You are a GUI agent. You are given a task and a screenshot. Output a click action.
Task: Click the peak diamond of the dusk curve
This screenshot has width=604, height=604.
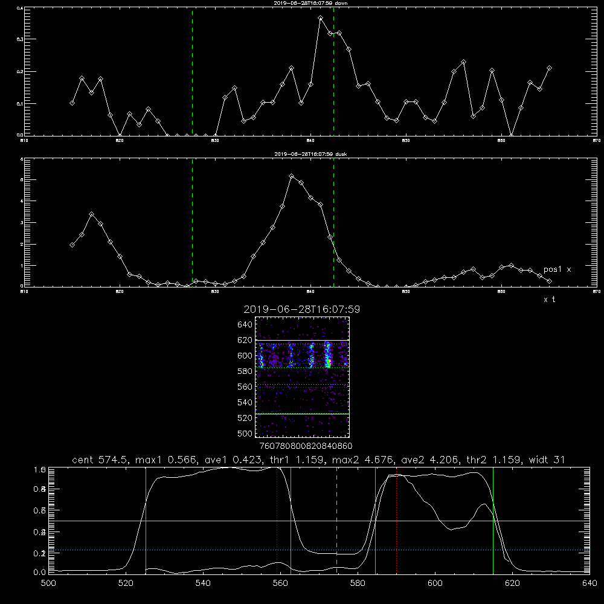(292, 176)
